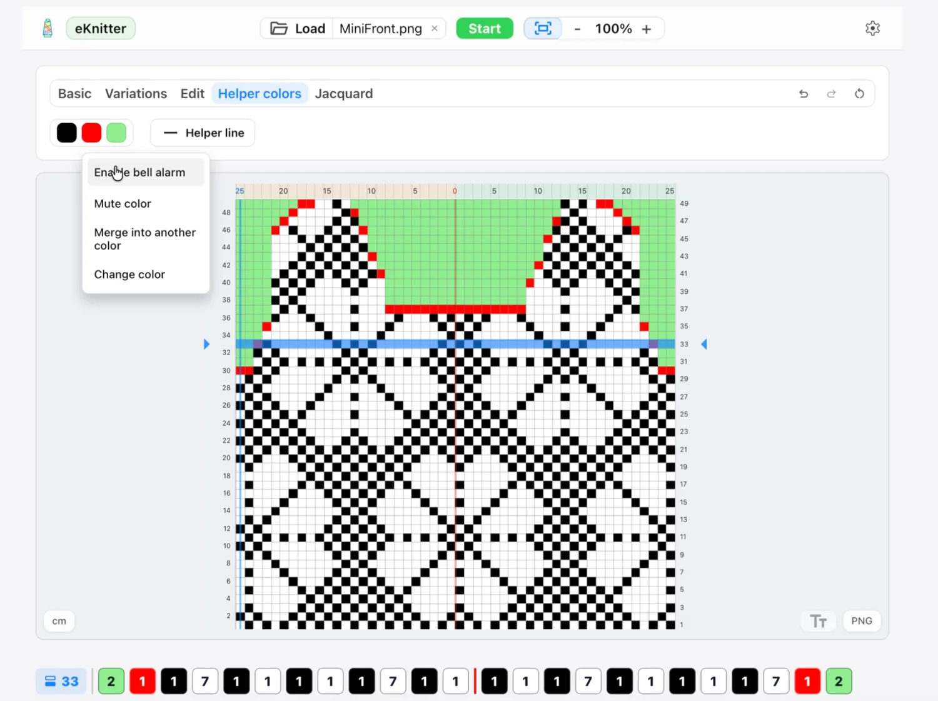This screenshot has height=701, width=938.
Task: Select the red helper color swatch
Action: click(x=91, y=133)
